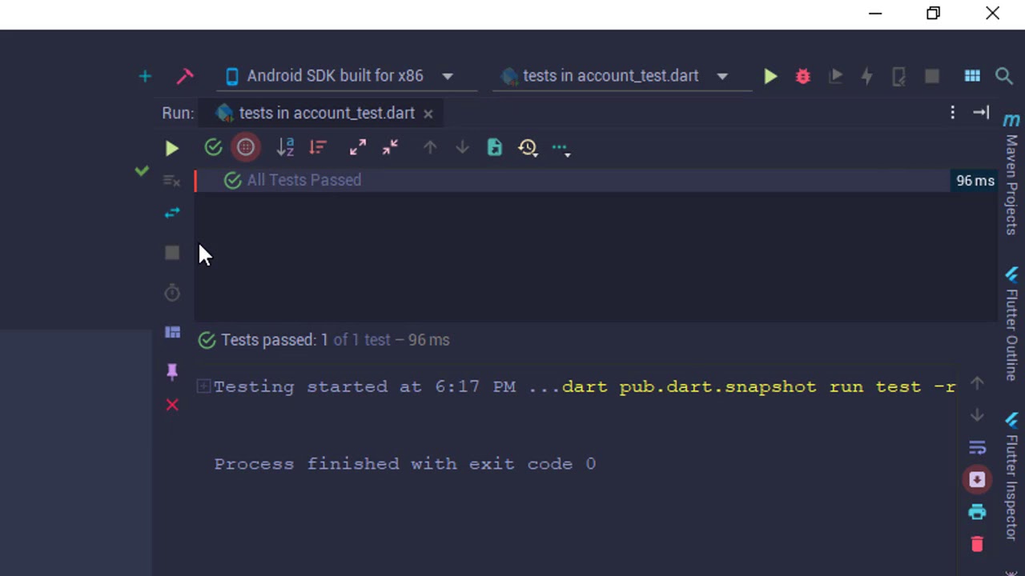This screenshot has height=576, width=1025.
Task: Toggle auto-test blue arrows icon
Action: 172,213
